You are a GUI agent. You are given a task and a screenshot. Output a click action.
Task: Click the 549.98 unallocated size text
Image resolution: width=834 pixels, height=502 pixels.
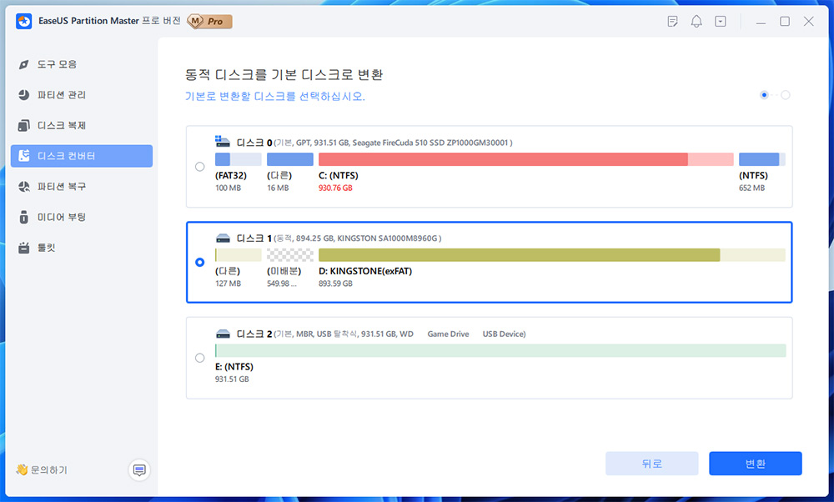pos(282,284)
